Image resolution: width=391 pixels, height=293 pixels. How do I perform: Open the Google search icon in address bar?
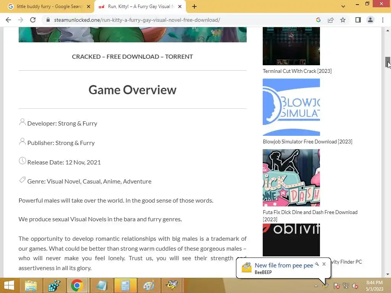(x=318, y=20)
